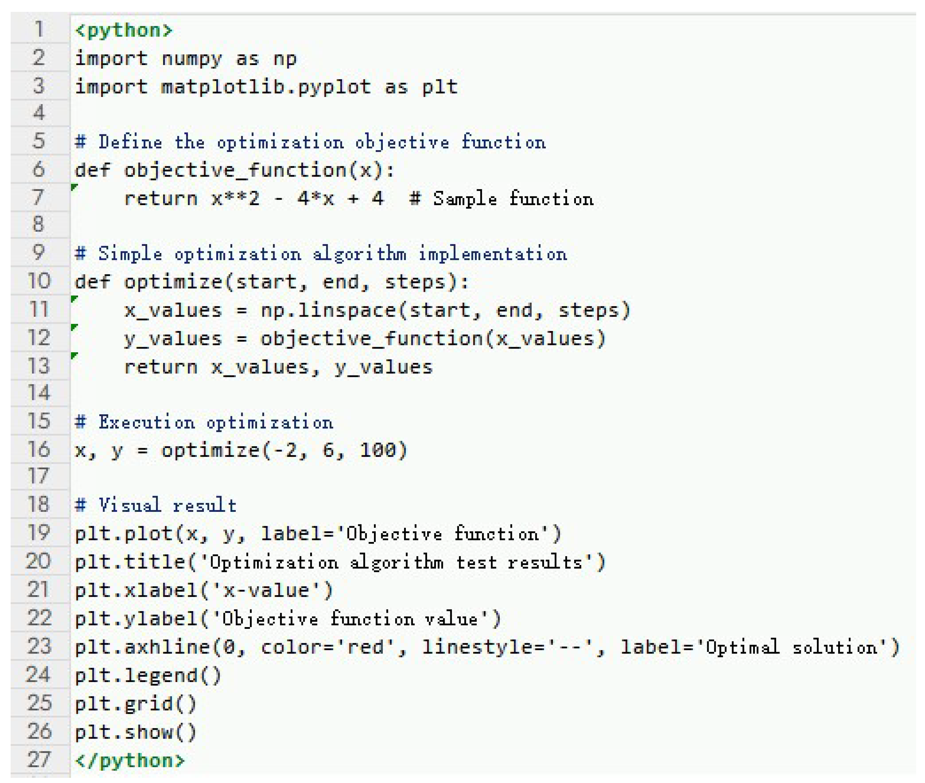Click the green marker on line 7
The height and width of the screenshot is (783, 925).
coord(74,188)
